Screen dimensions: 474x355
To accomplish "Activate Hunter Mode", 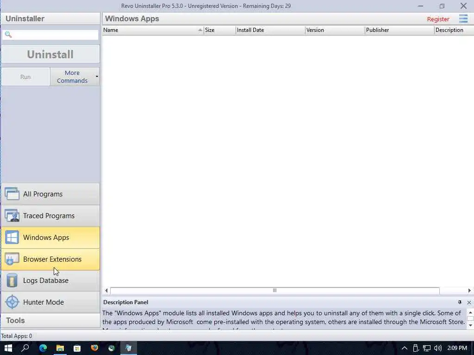I will tap(50, 302).
